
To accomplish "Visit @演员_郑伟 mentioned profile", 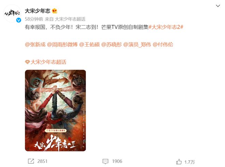I will [137, 45].
